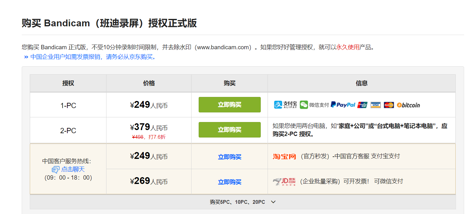The image size is (465, 214).
Task: Click the bitcoin logo
Action: point(409,105)
